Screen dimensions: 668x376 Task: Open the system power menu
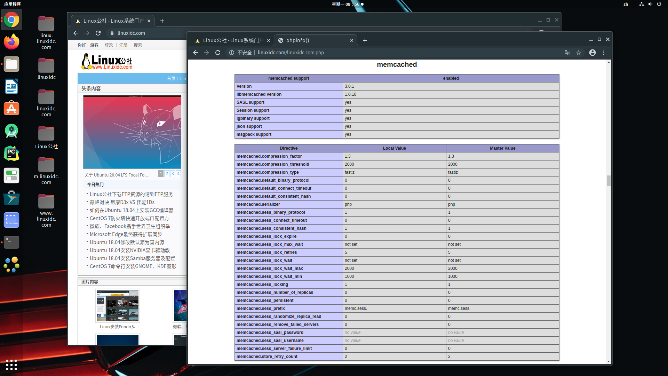659,4
